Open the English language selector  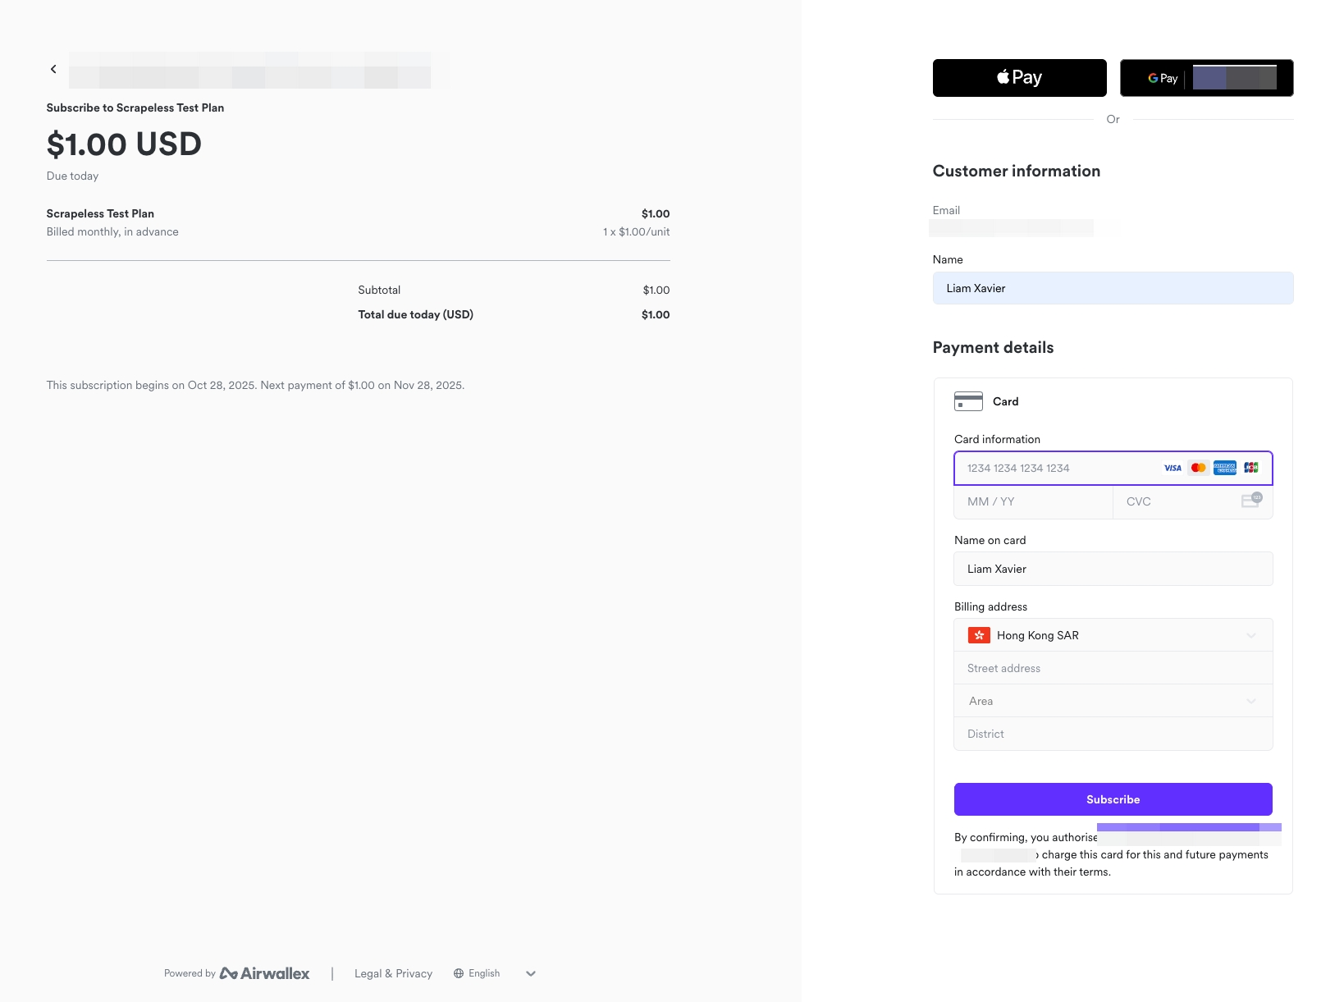click(x=493, y=973)
